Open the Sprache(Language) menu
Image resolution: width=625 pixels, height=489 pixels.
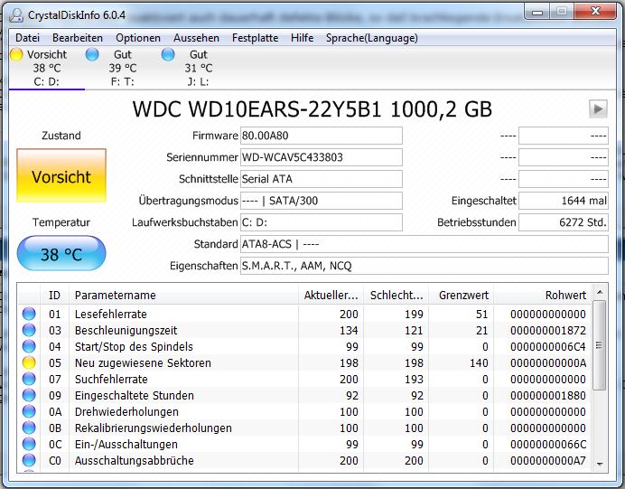tap(372, 38)
